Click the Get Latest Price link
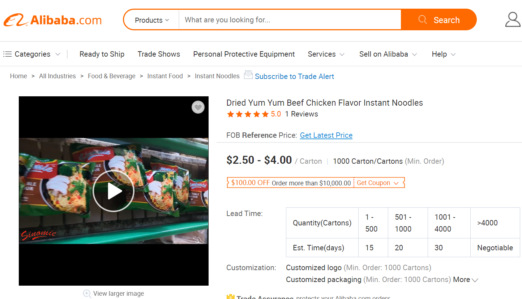Image resolution: width=522 pixels, height=299 pixels. click(x=326, y=135)
